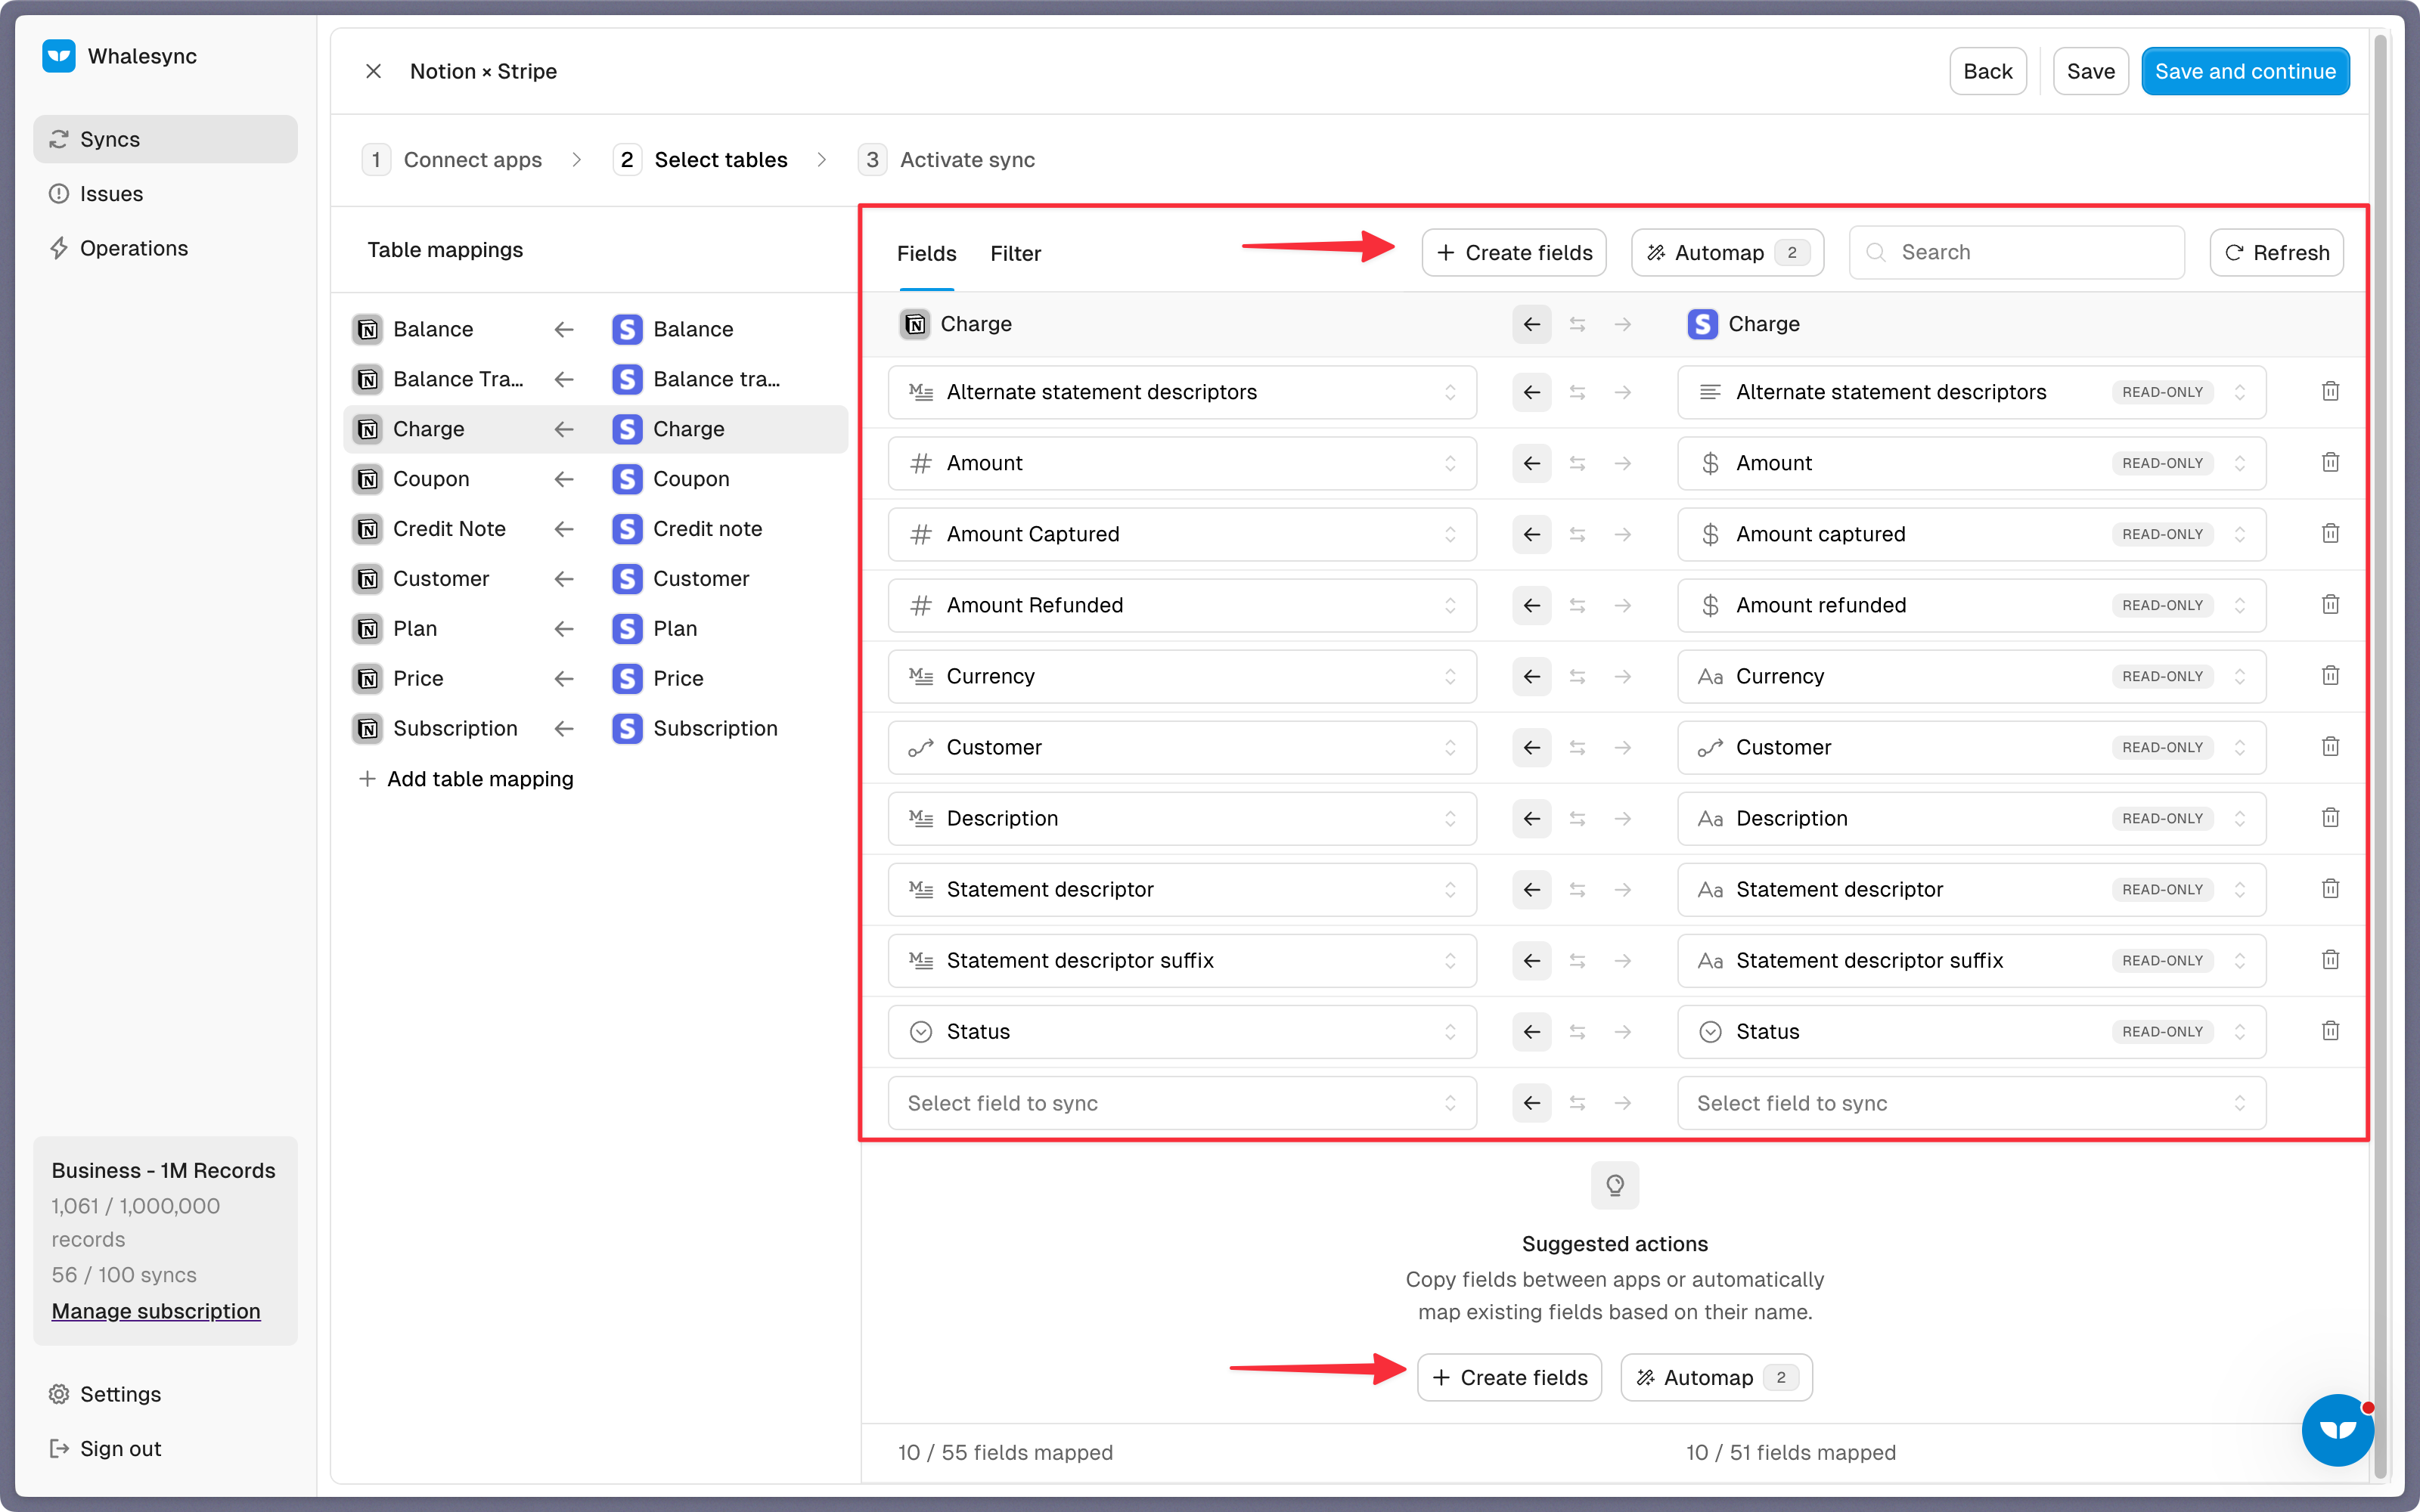Select the Subscription table mapping

coord(595,729)
